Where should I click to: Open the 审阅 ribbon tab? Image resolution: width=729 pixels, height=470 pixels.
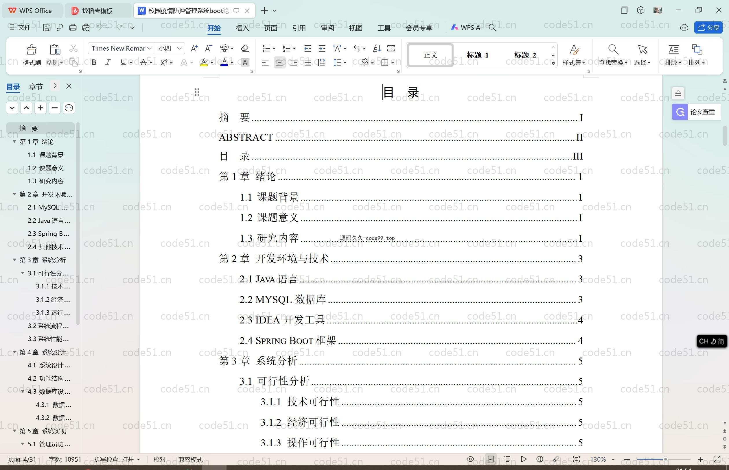click(327, 28)
